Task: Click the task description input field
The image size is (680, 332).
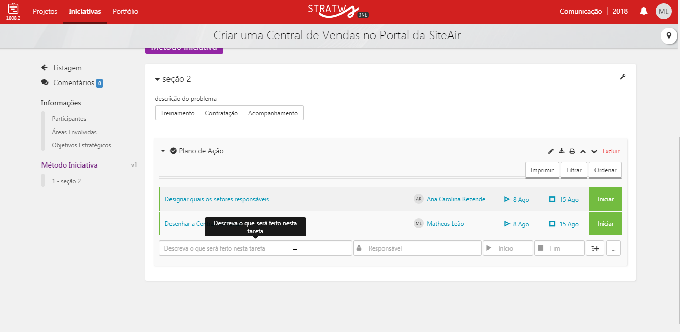Action: pos(256,248)
